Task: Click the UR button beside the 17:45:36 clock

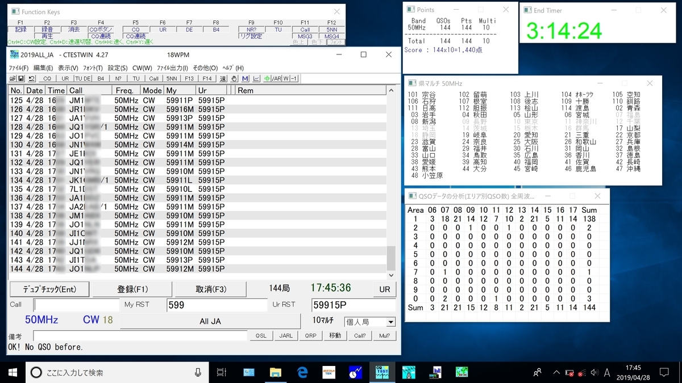Action: 385,289
